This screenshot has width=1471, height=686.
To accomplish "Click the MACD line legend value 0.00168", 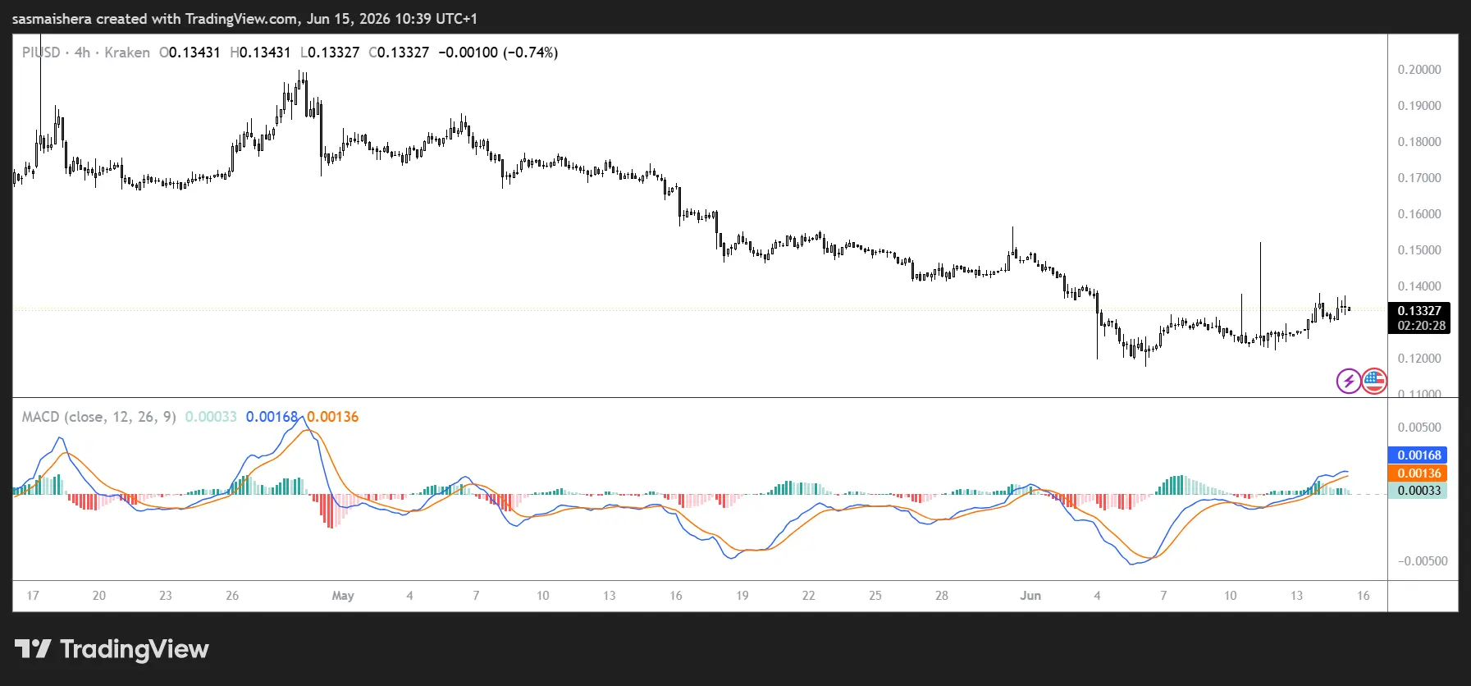I will (x=272, y=417).
